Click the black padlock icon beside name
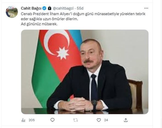This screenshot has height=128, width=162. point(50,8)
